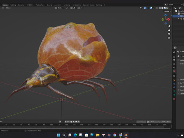Open the Texture properties checker tab icon

pos(174,99)
